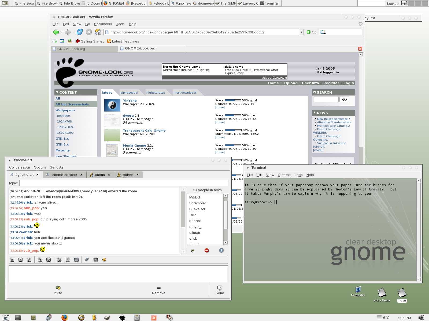This screenshot has height=321, width=429.
Task: Launch GIMP from bottom panel
Action: point(107,318)
